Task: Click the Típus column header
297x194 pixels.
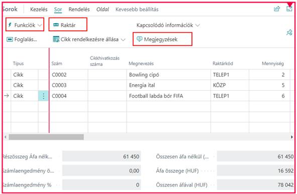Action: (x=19, y=63)
